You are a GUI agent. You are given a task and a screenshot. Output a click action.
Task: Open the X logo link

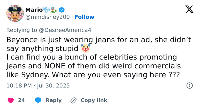(189, 9)
